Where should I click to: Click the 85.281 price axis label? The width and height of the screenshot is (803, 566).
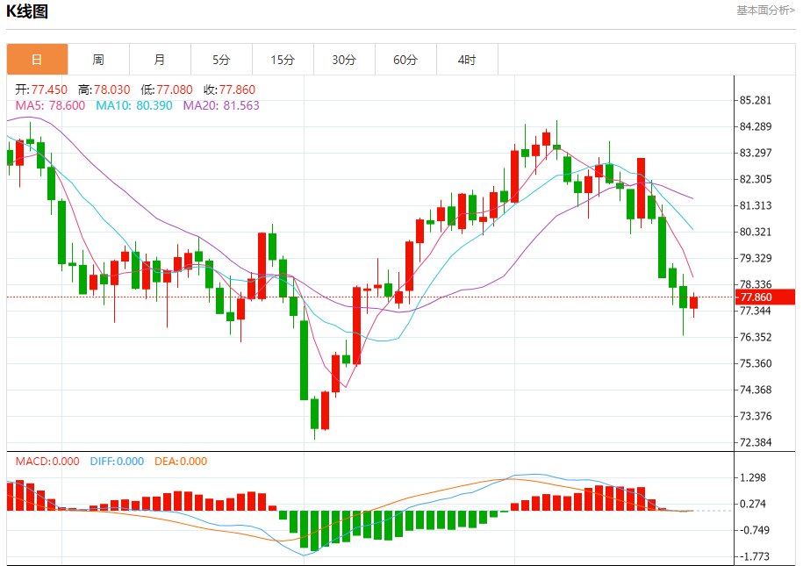(756, 100)
